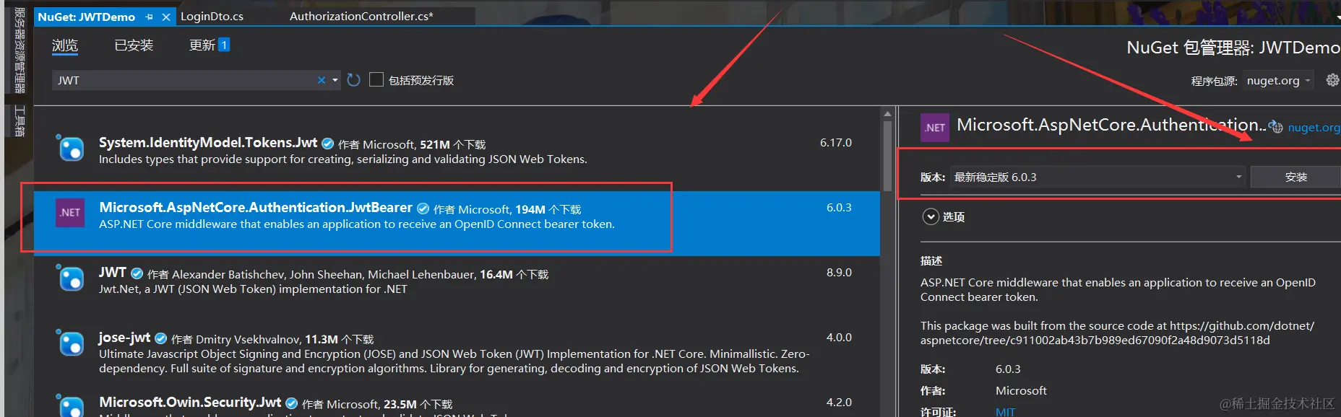
Task: Click version 4.0.0 of jose-jwt
Action: (839, 338)
